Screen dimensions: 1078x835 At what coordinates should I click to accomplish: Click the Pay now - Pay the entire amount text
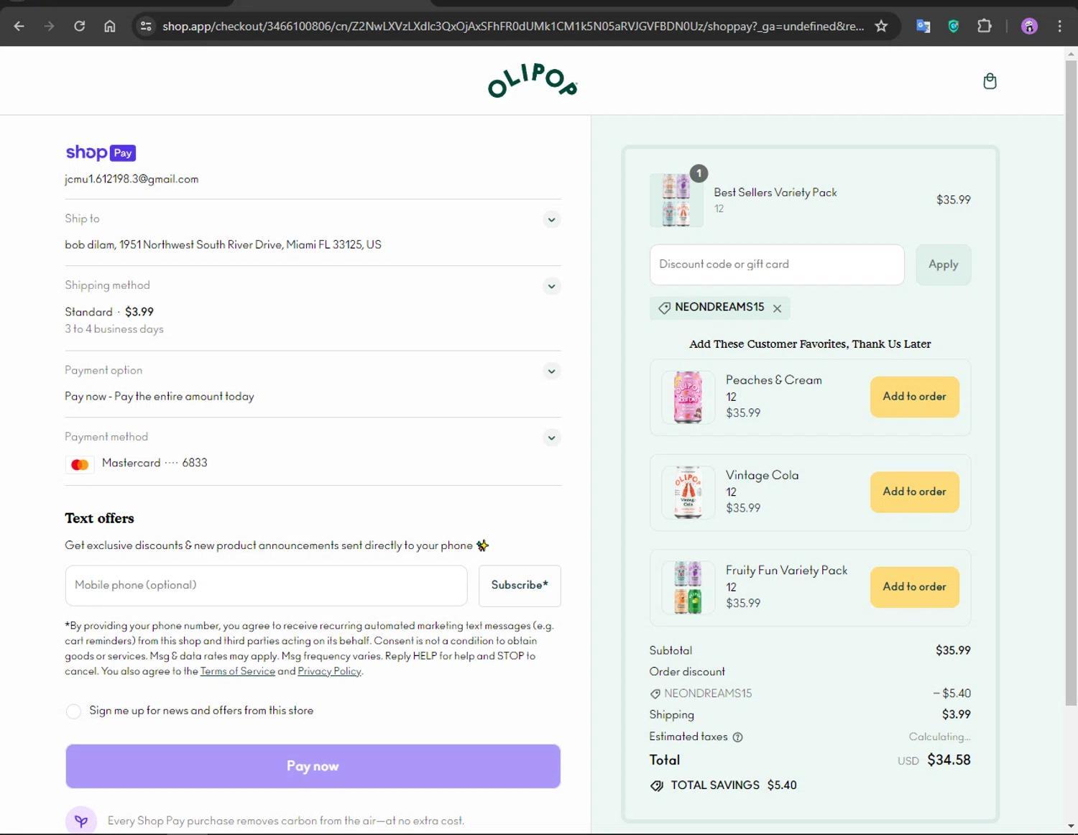click(160, 397)
